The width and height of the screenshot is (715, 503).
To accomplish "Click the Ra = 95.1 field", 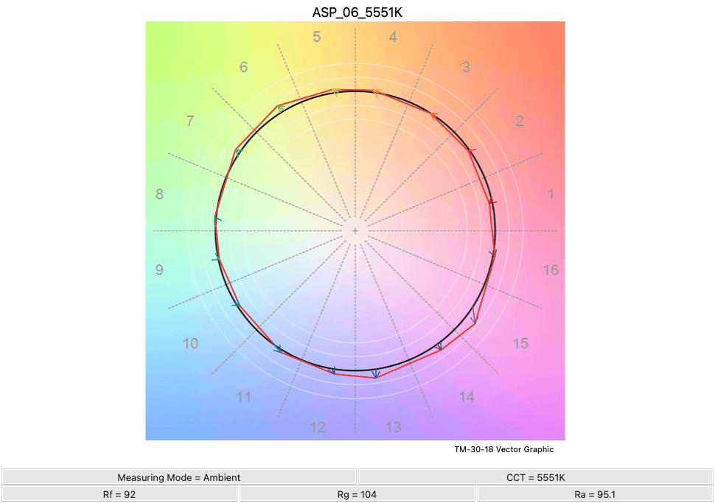I will coord(595,494).
